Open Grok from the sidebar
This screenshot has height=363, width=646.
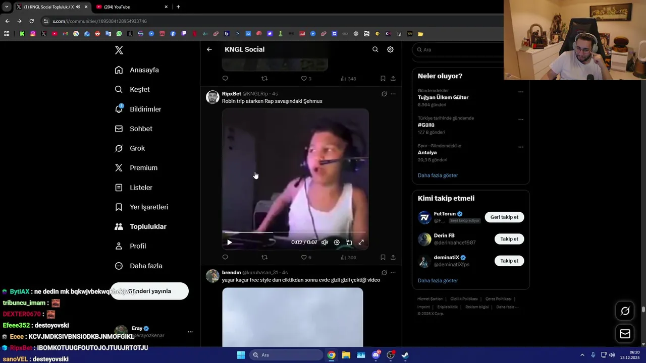click(x=130, y=148)
